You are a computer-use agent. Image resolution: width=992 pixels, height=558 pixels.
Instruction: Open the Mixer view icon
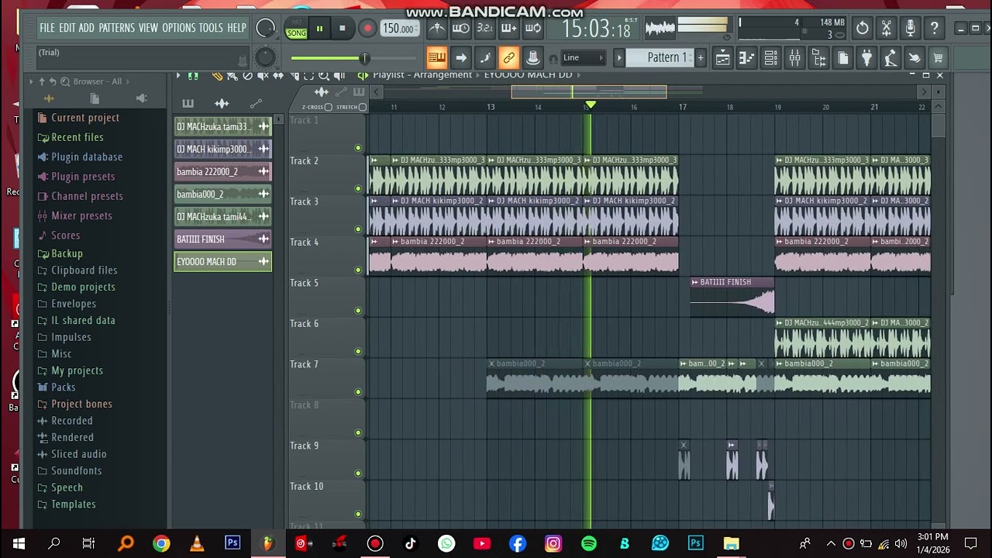pyautogui.click(x=794, y=57)
